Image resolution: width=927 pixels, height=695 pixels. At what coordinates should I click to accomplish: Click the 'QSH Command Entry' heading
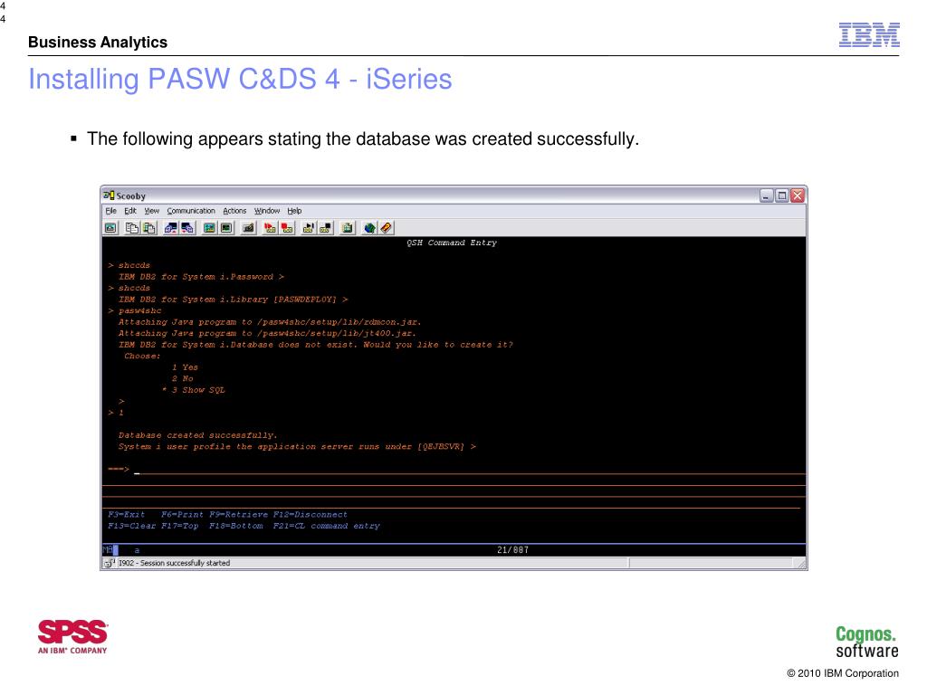[452, 243]
